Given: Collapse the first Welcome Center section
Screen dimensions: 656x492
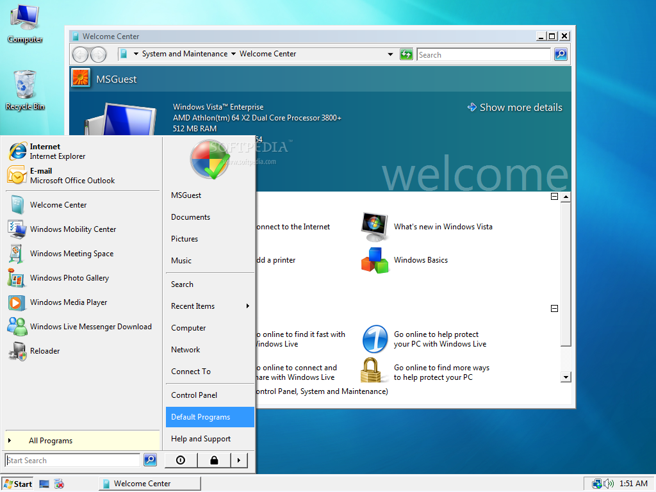Looking at the screenshot, I should tap(554, 196).
